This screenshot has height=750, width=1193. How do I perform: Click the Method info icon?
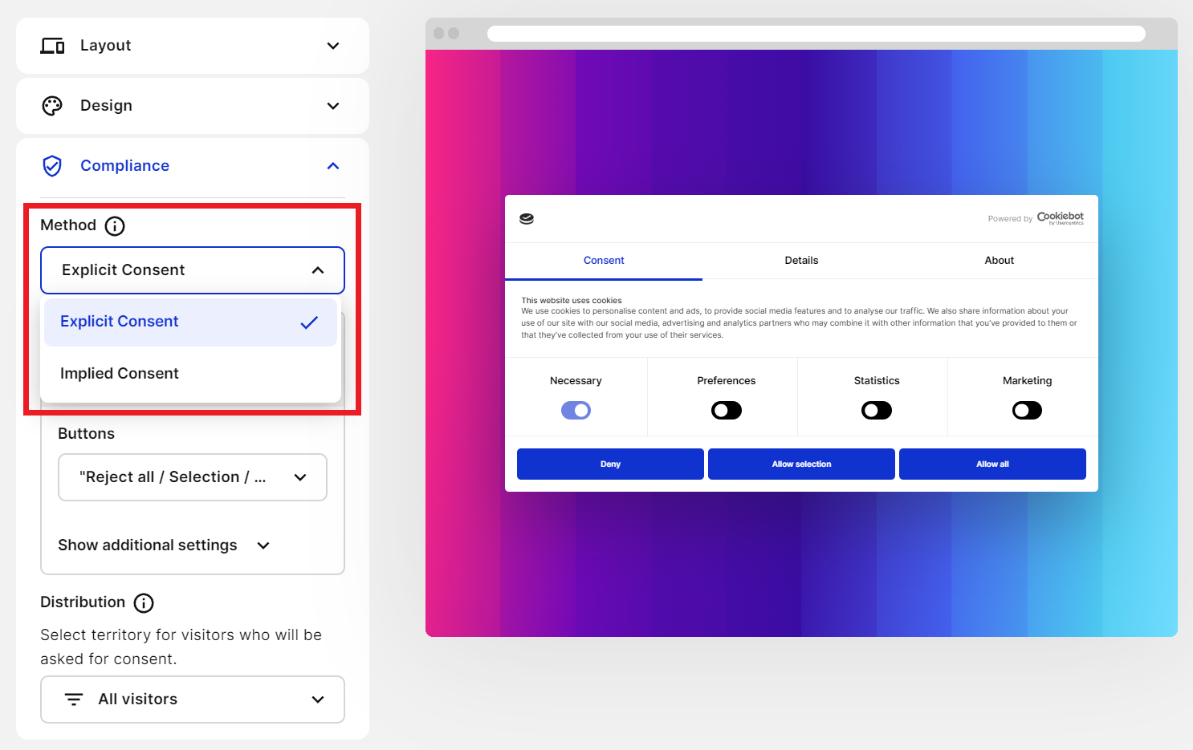click(115, 226)
